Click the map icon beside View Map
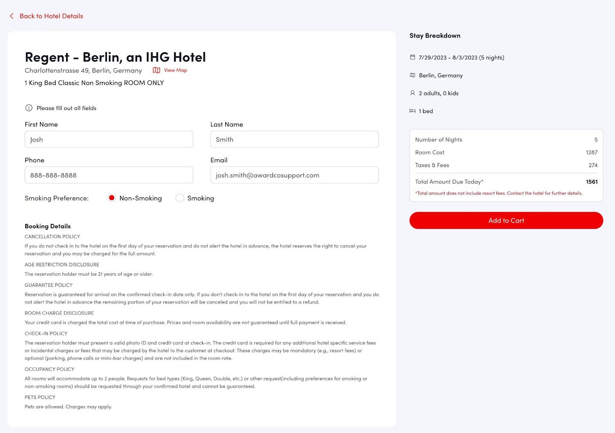The height and width of the screenshot is (433, 615). click(x=156, y=70)
